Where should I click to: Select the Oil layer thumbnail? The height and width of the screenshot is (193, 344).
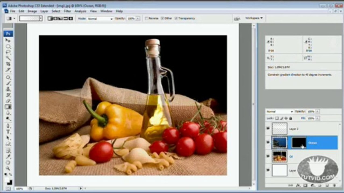pyautogui.click(x=279, y=156)
